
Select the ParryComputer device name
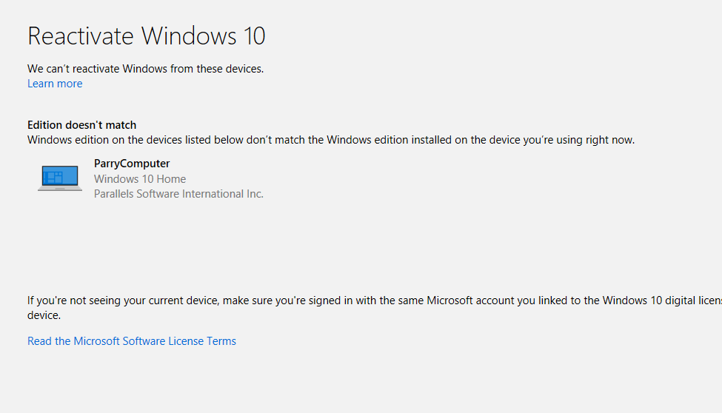point(132,164)
